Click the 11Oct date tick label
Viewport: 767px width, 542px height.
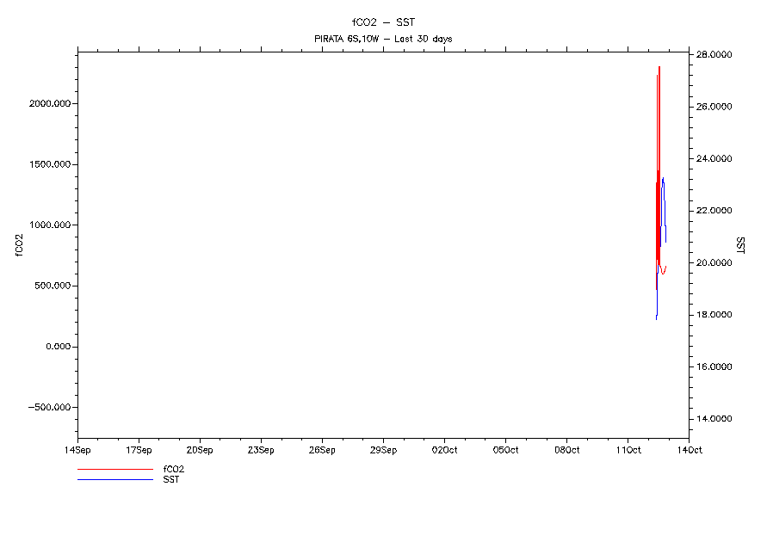[628, 449]
